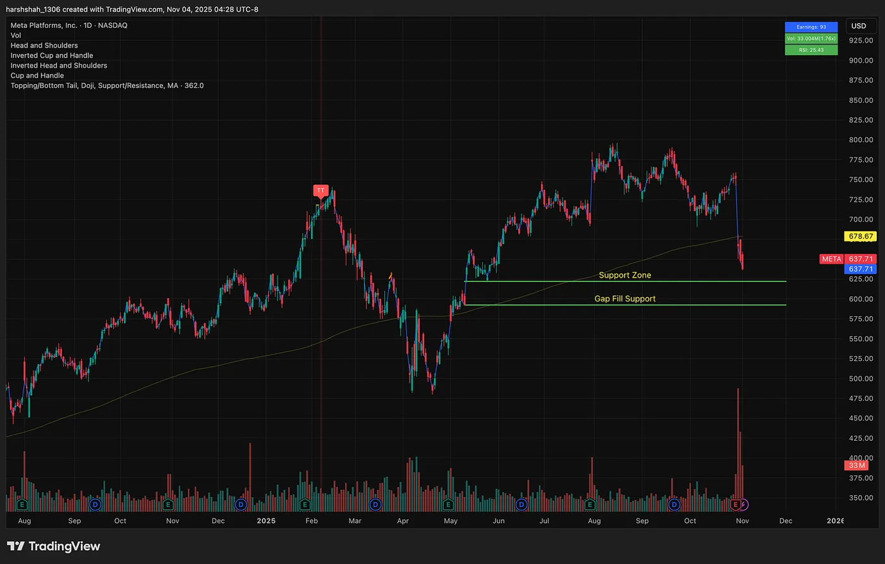Click the June 2025 dividend D marker
The image size is (885, 564).
click(521, 505)
